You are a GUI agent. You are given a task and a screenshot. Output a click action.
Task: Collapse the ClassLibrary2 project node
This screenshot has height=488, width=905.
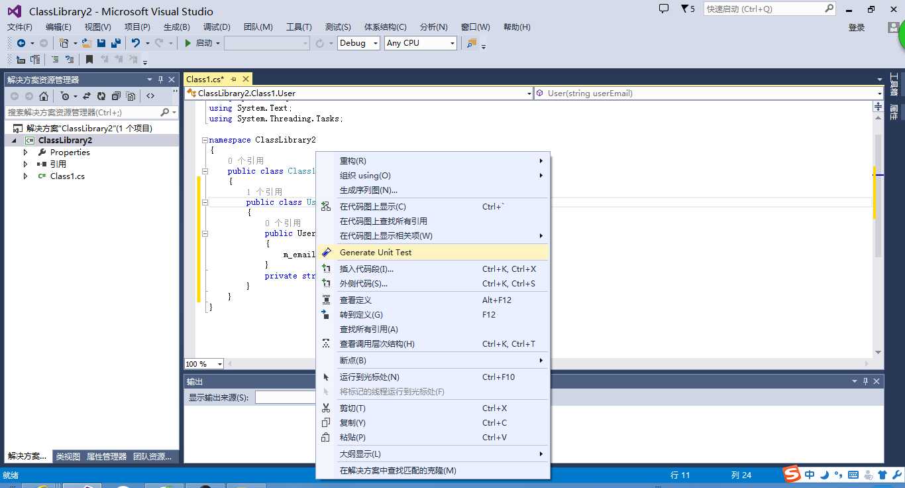(x=14, y=141)
